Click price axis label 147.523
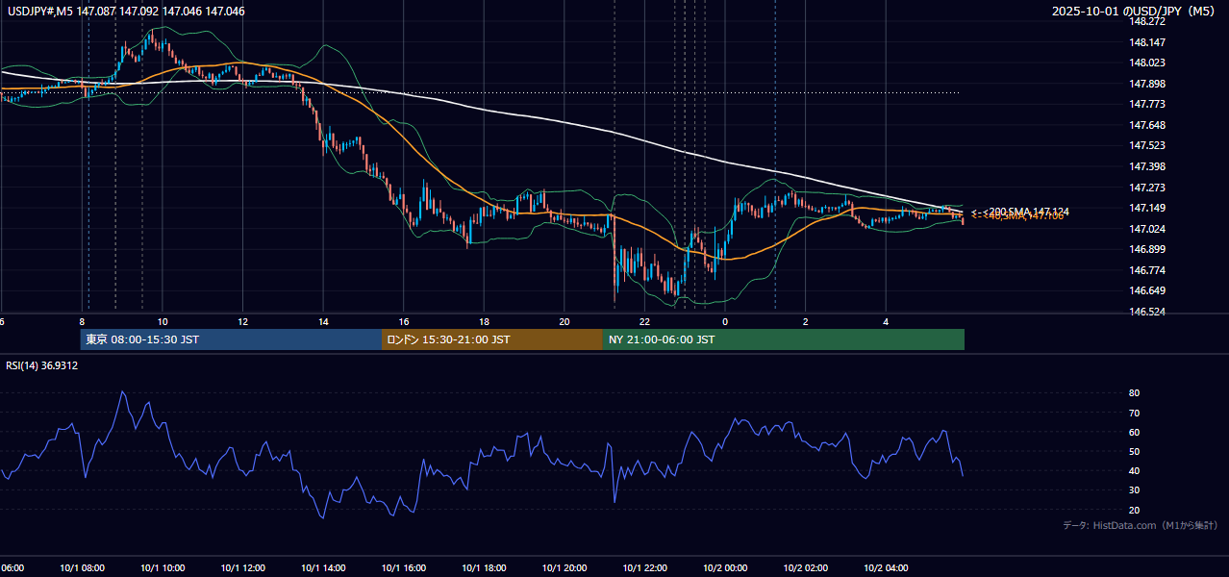 1148,145
